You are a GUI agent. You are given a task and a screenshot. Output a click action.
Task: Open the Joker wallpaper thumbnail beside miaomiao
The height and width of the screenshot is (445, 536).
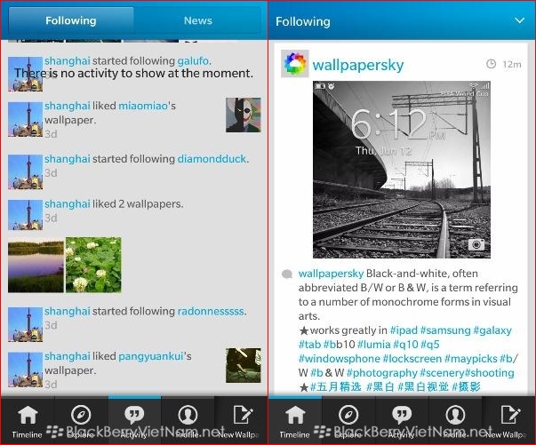(243, 115)
